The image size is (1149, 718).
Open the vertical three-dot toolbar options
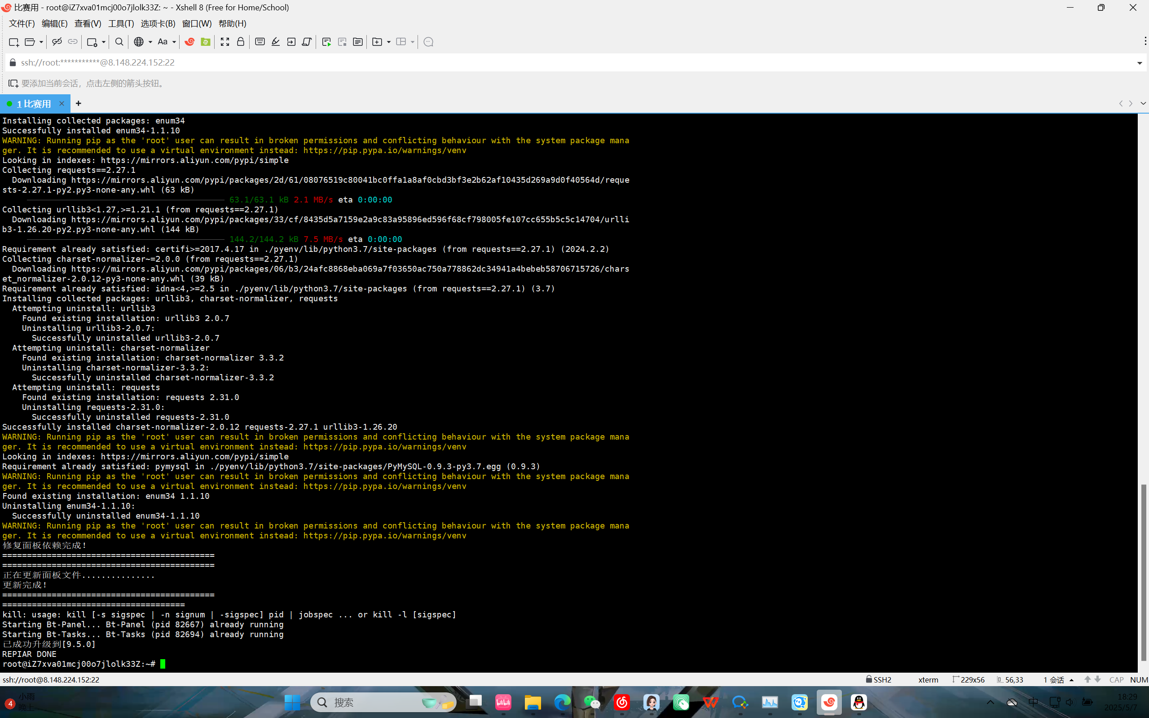tap(1145, 41)
